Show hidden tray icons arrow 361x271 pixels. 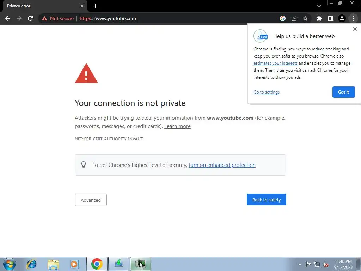300,264
